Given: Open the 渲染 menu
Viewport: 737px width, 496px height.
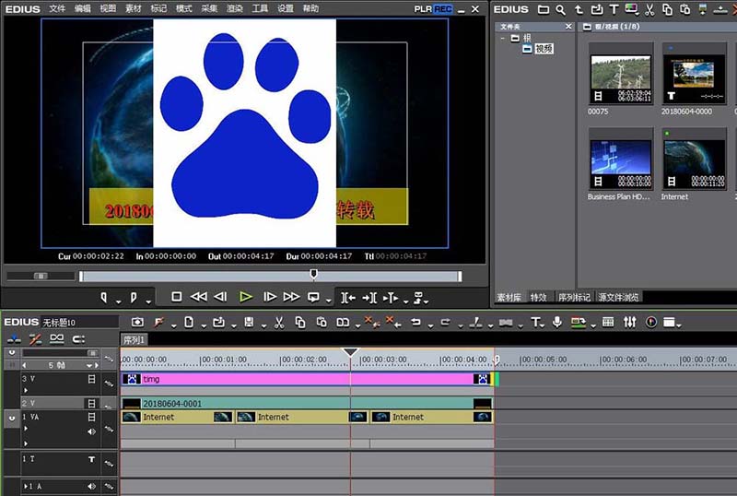Looking at the screenshot, I should pos(235,8).
